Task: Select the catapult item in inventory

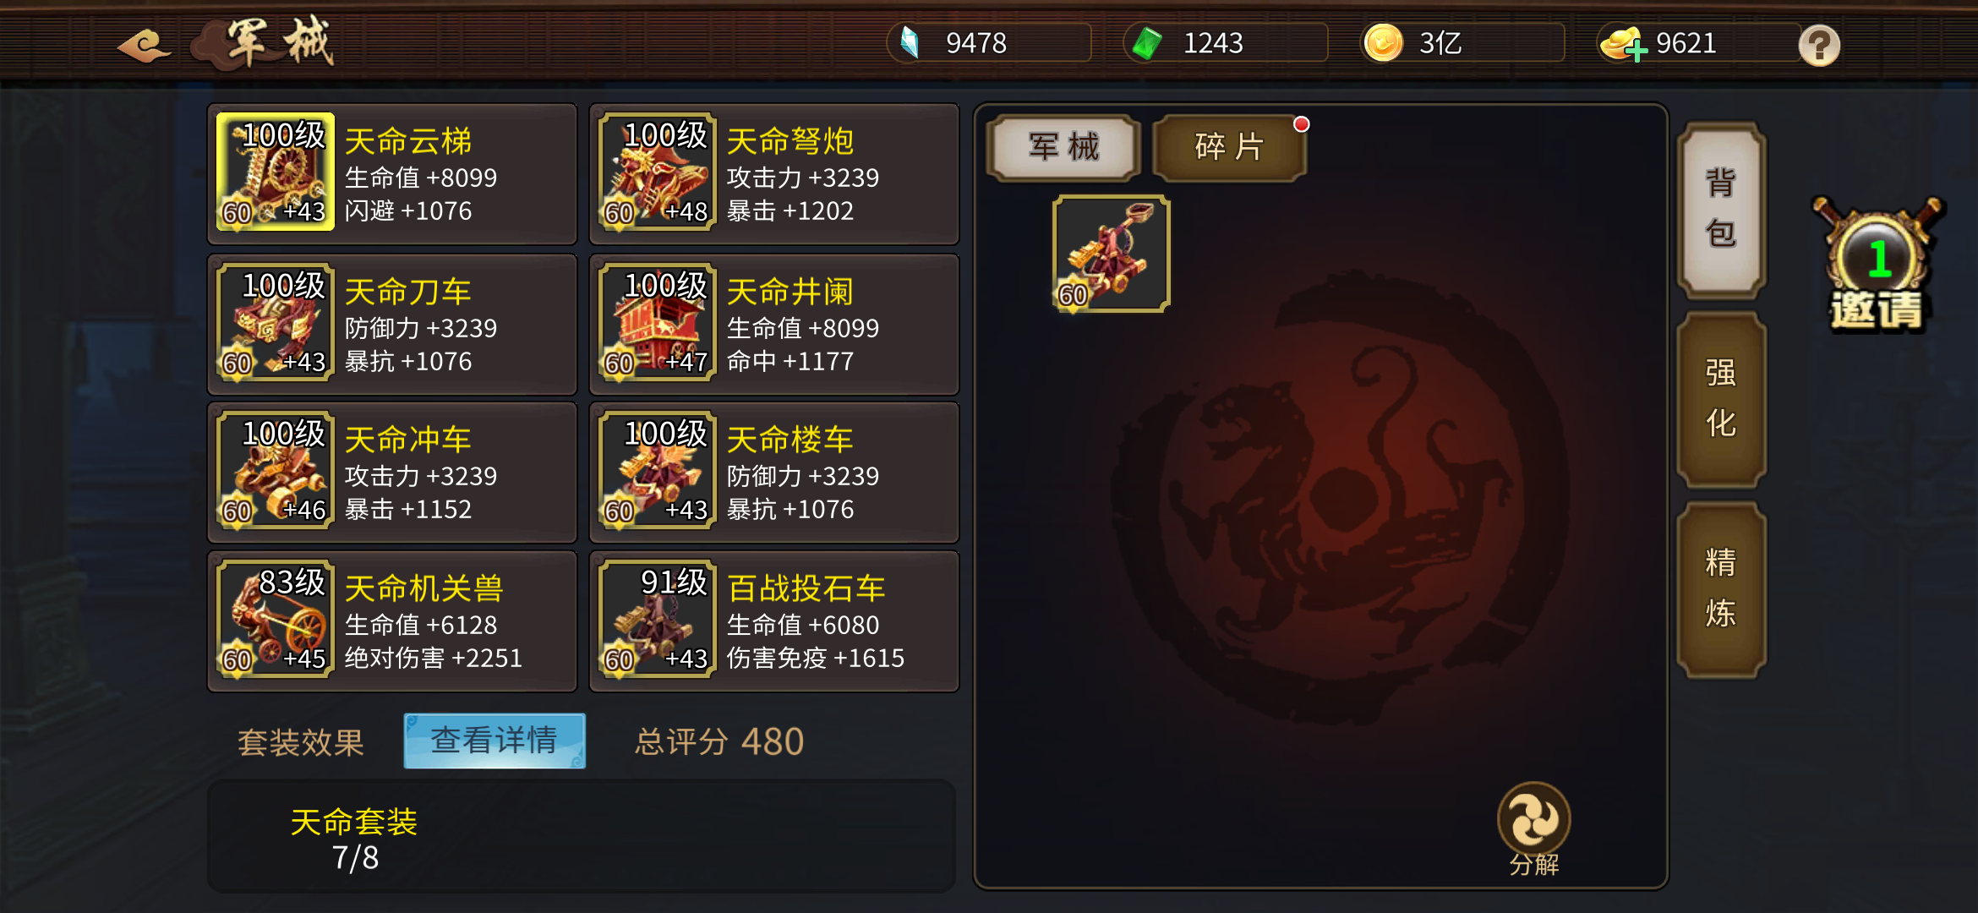Action: pyautogui.click(x=1111, y=254)
